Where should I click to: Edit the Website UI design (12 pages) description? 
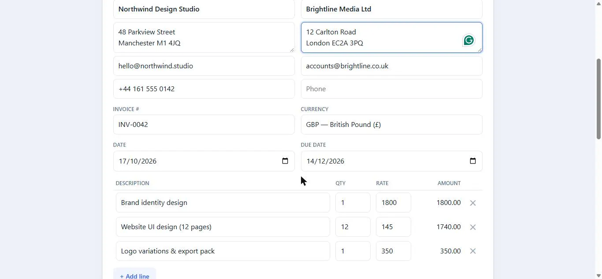tap(223, 227)
